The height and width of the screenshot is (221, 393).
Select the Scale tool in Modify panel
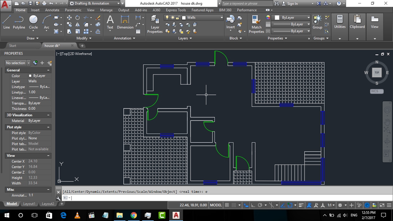[x=77, y=31]
